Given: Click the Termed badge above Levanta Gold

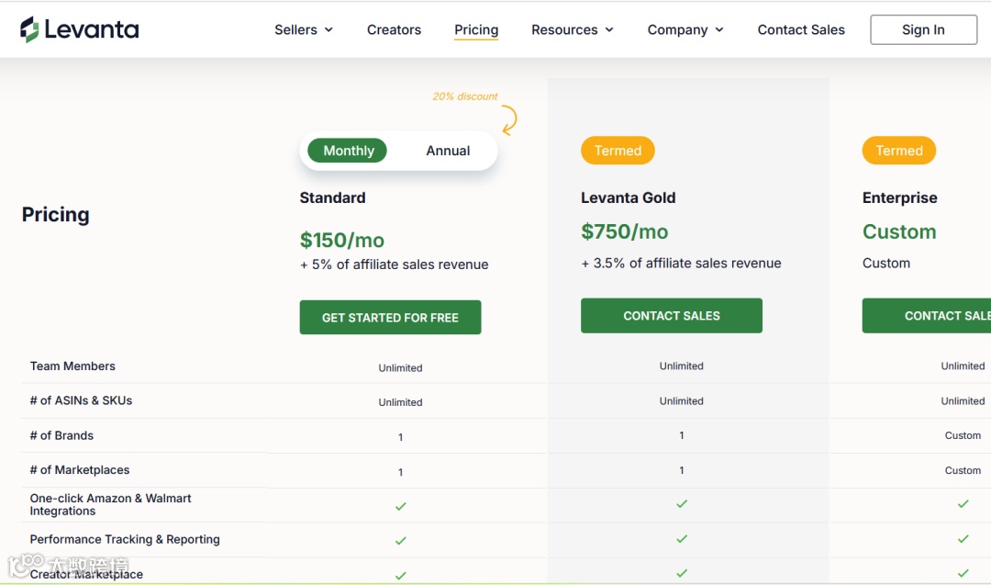Looking at the screenshot, I should [x=618, y=151].
